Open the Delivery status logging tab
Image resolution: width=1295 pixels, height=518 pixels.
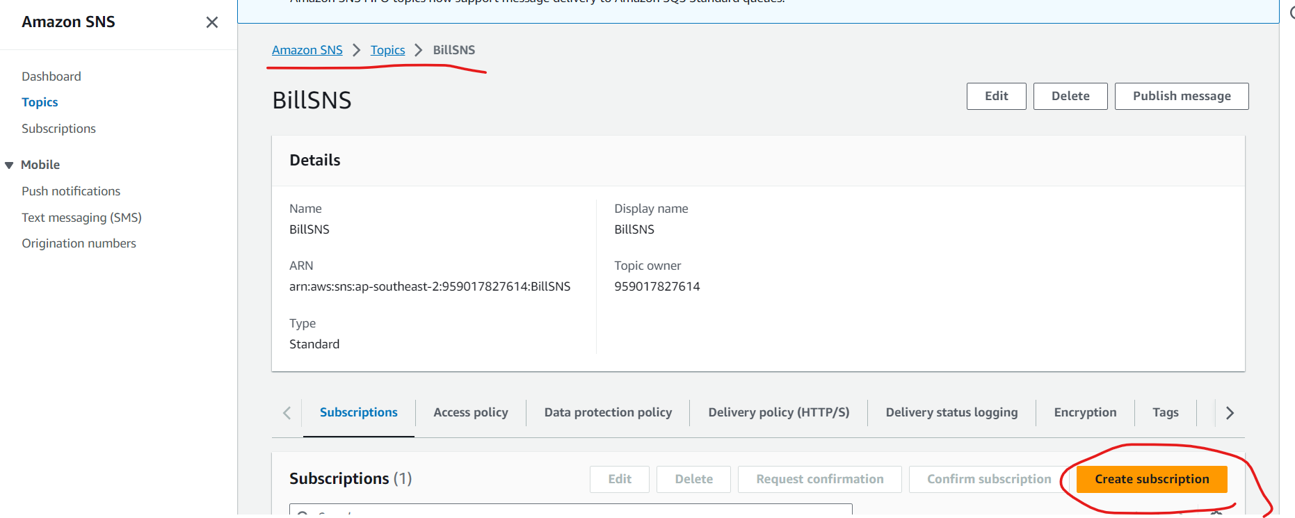[x=951, y=412]
